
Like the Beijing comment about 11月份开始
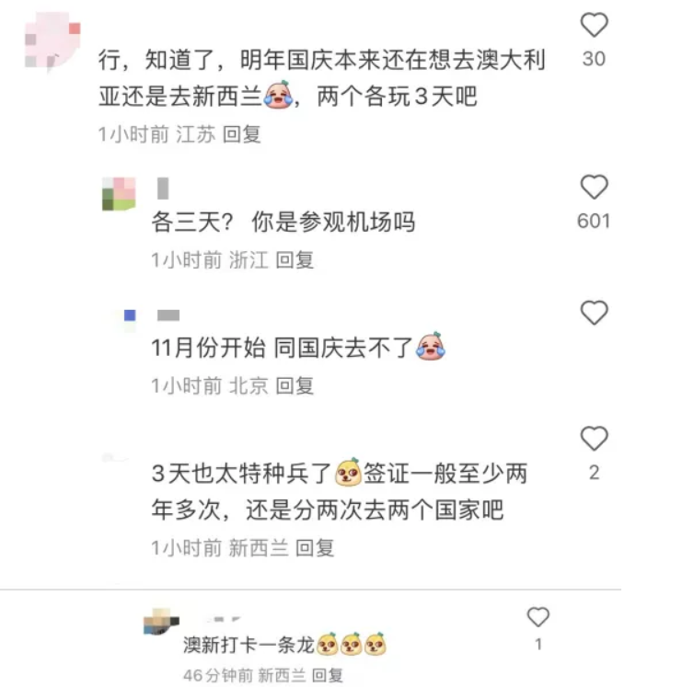[594, 313]
